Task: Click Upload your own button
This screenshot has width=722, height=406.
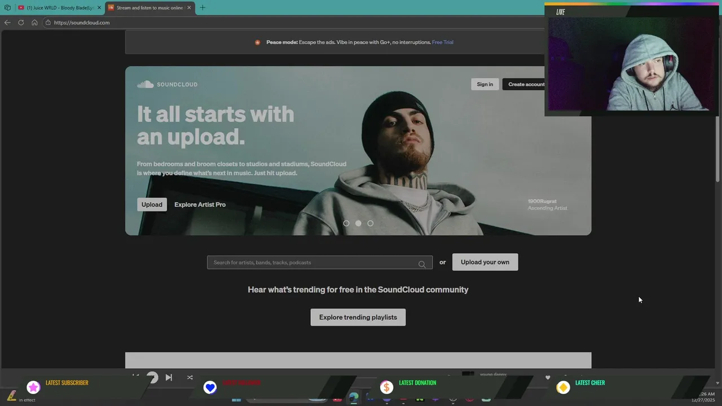Action: pyautogui.click(x=485, y=262)
